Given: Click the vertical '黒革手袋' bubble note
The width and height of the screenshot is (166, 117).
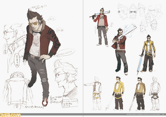Looking at the screenshot, I should click(x=17, y=60).
